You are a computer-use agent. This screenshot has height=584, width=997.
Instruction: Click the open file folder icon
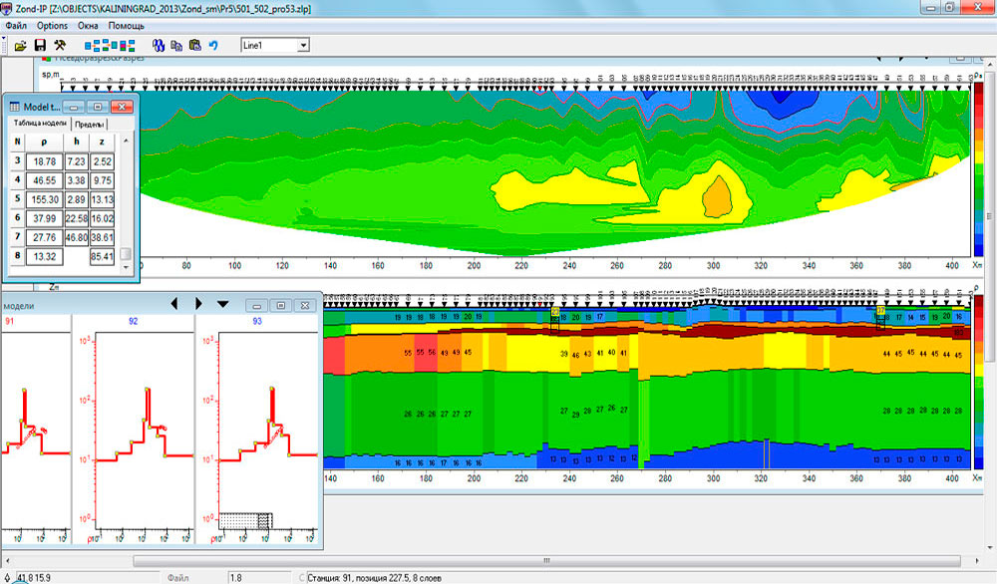[19, 46]
